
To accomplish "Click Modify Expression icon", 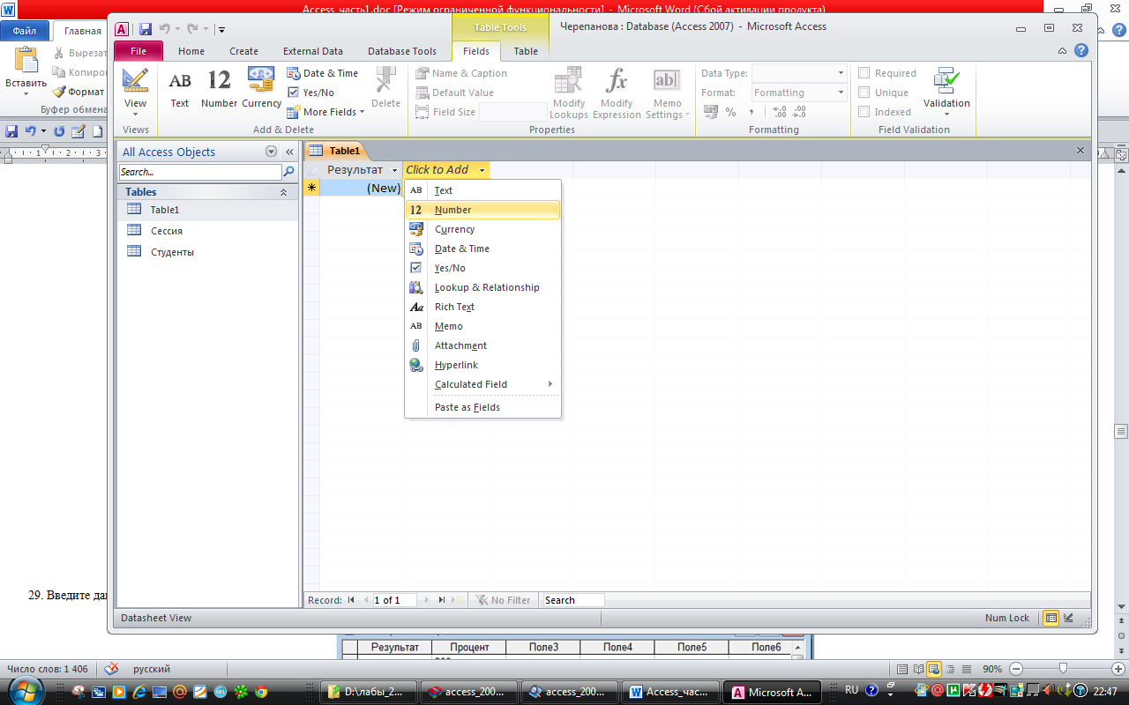I will 617,93.
